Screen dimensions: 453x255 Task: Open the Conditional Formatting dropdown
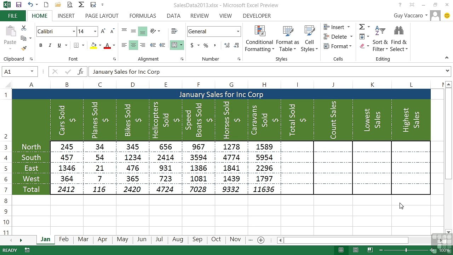click(260, 39)
